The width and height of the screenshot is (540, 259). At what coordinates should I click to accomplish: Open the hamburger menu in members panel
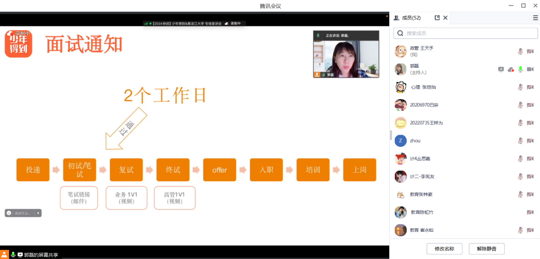tap(535, 18)
